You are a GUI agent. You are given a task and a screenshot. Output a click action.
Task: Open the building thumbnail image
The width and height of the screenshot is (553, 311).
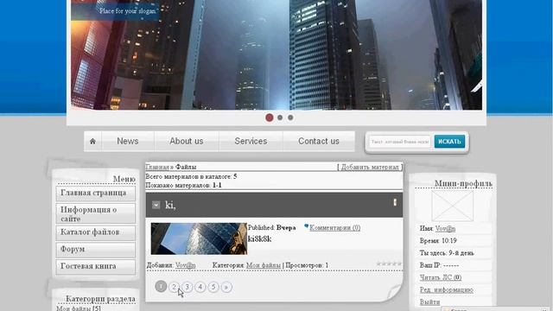click(199, 238)
